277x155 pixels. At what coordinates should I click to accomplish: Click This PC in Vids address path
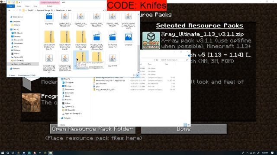point(30,10)
